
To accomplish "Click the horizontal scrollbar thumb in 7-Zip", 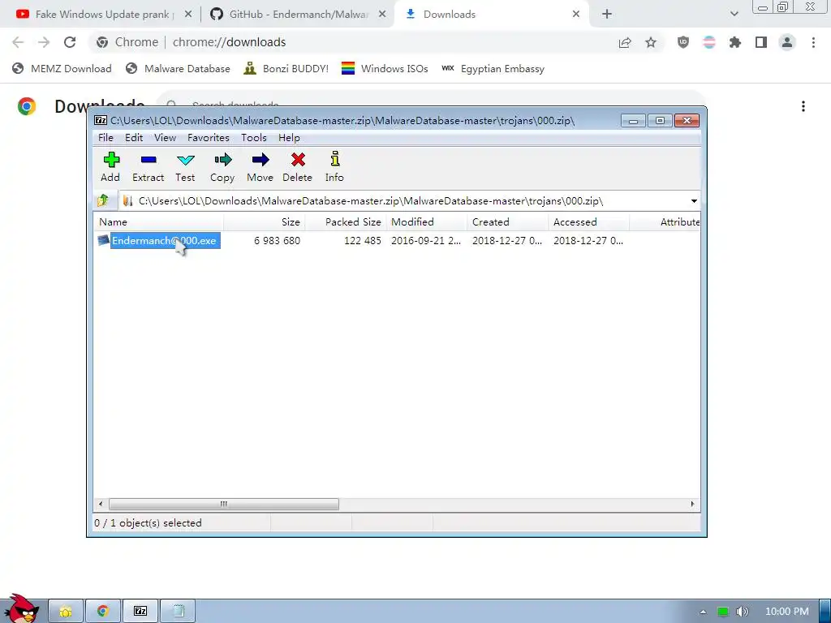I will tap(224, 504).
